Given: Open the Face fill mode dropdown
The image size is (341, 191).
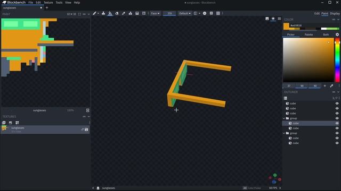Looking at the screenshot, I should point(155,13).
